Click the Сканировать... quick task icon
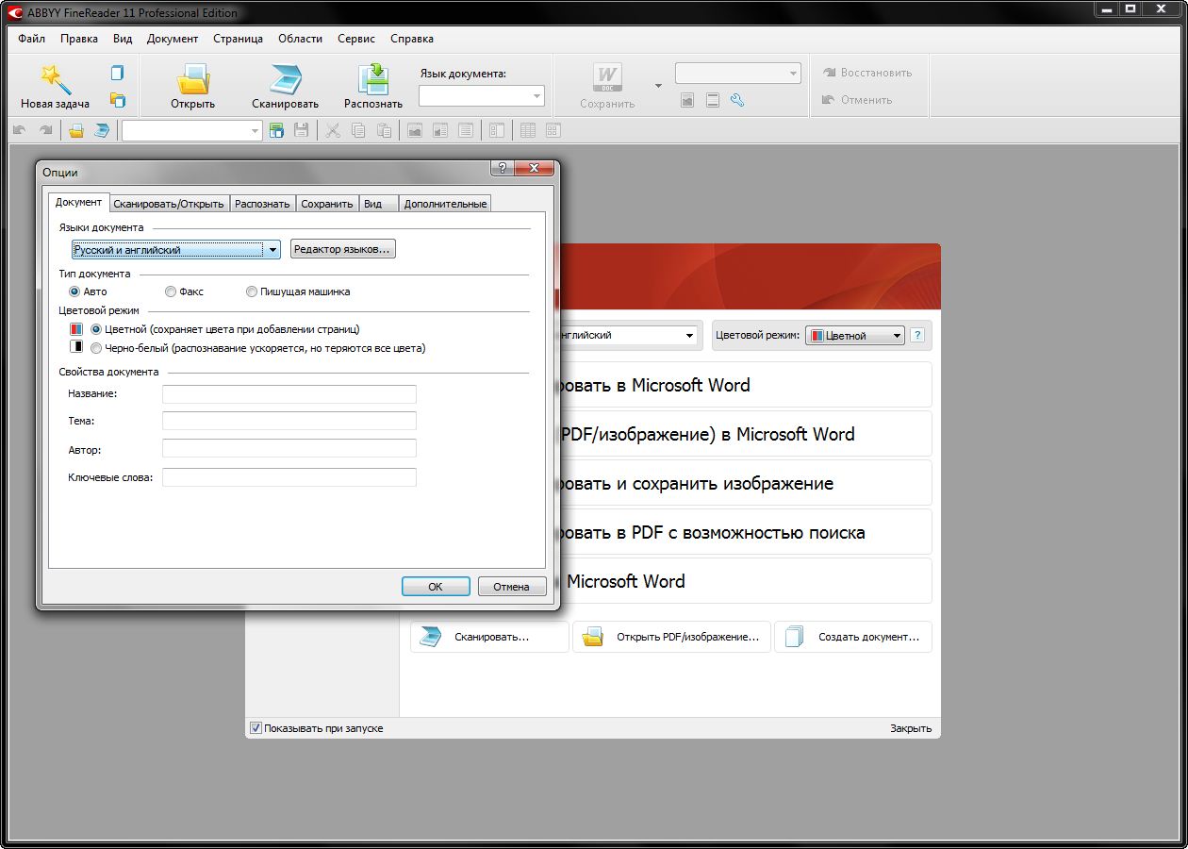Image resolution: width=1188 pixels, height=849 pixels. 431,637
